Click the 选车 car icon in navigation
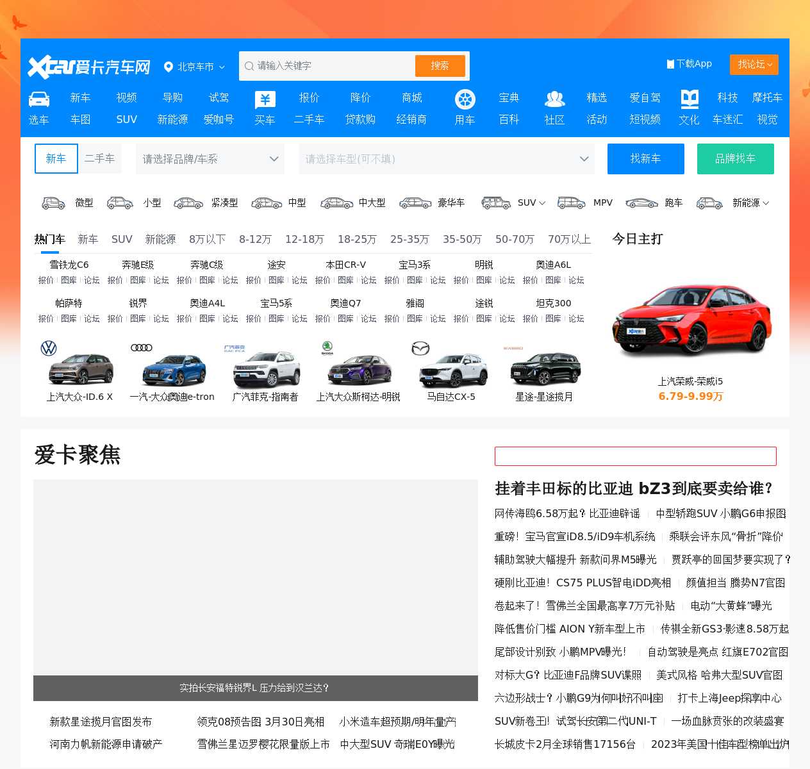 [39, 99]
